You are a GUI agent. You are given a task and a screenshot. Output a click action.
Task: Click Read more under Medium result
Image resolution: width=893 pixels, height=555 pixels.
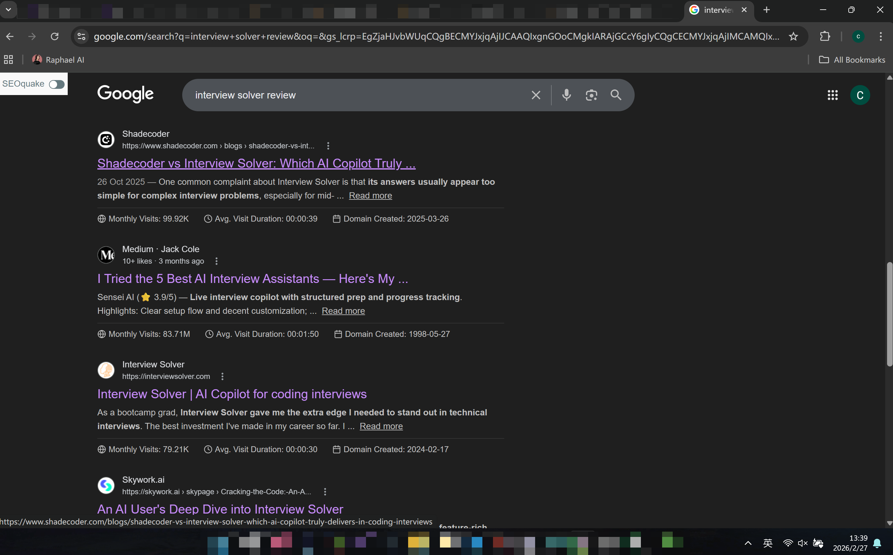pyautogui.click(x=343, y=311)
